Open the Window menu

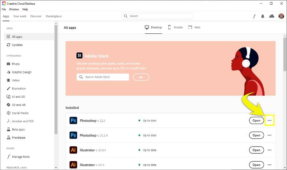[x=14, y=9]
